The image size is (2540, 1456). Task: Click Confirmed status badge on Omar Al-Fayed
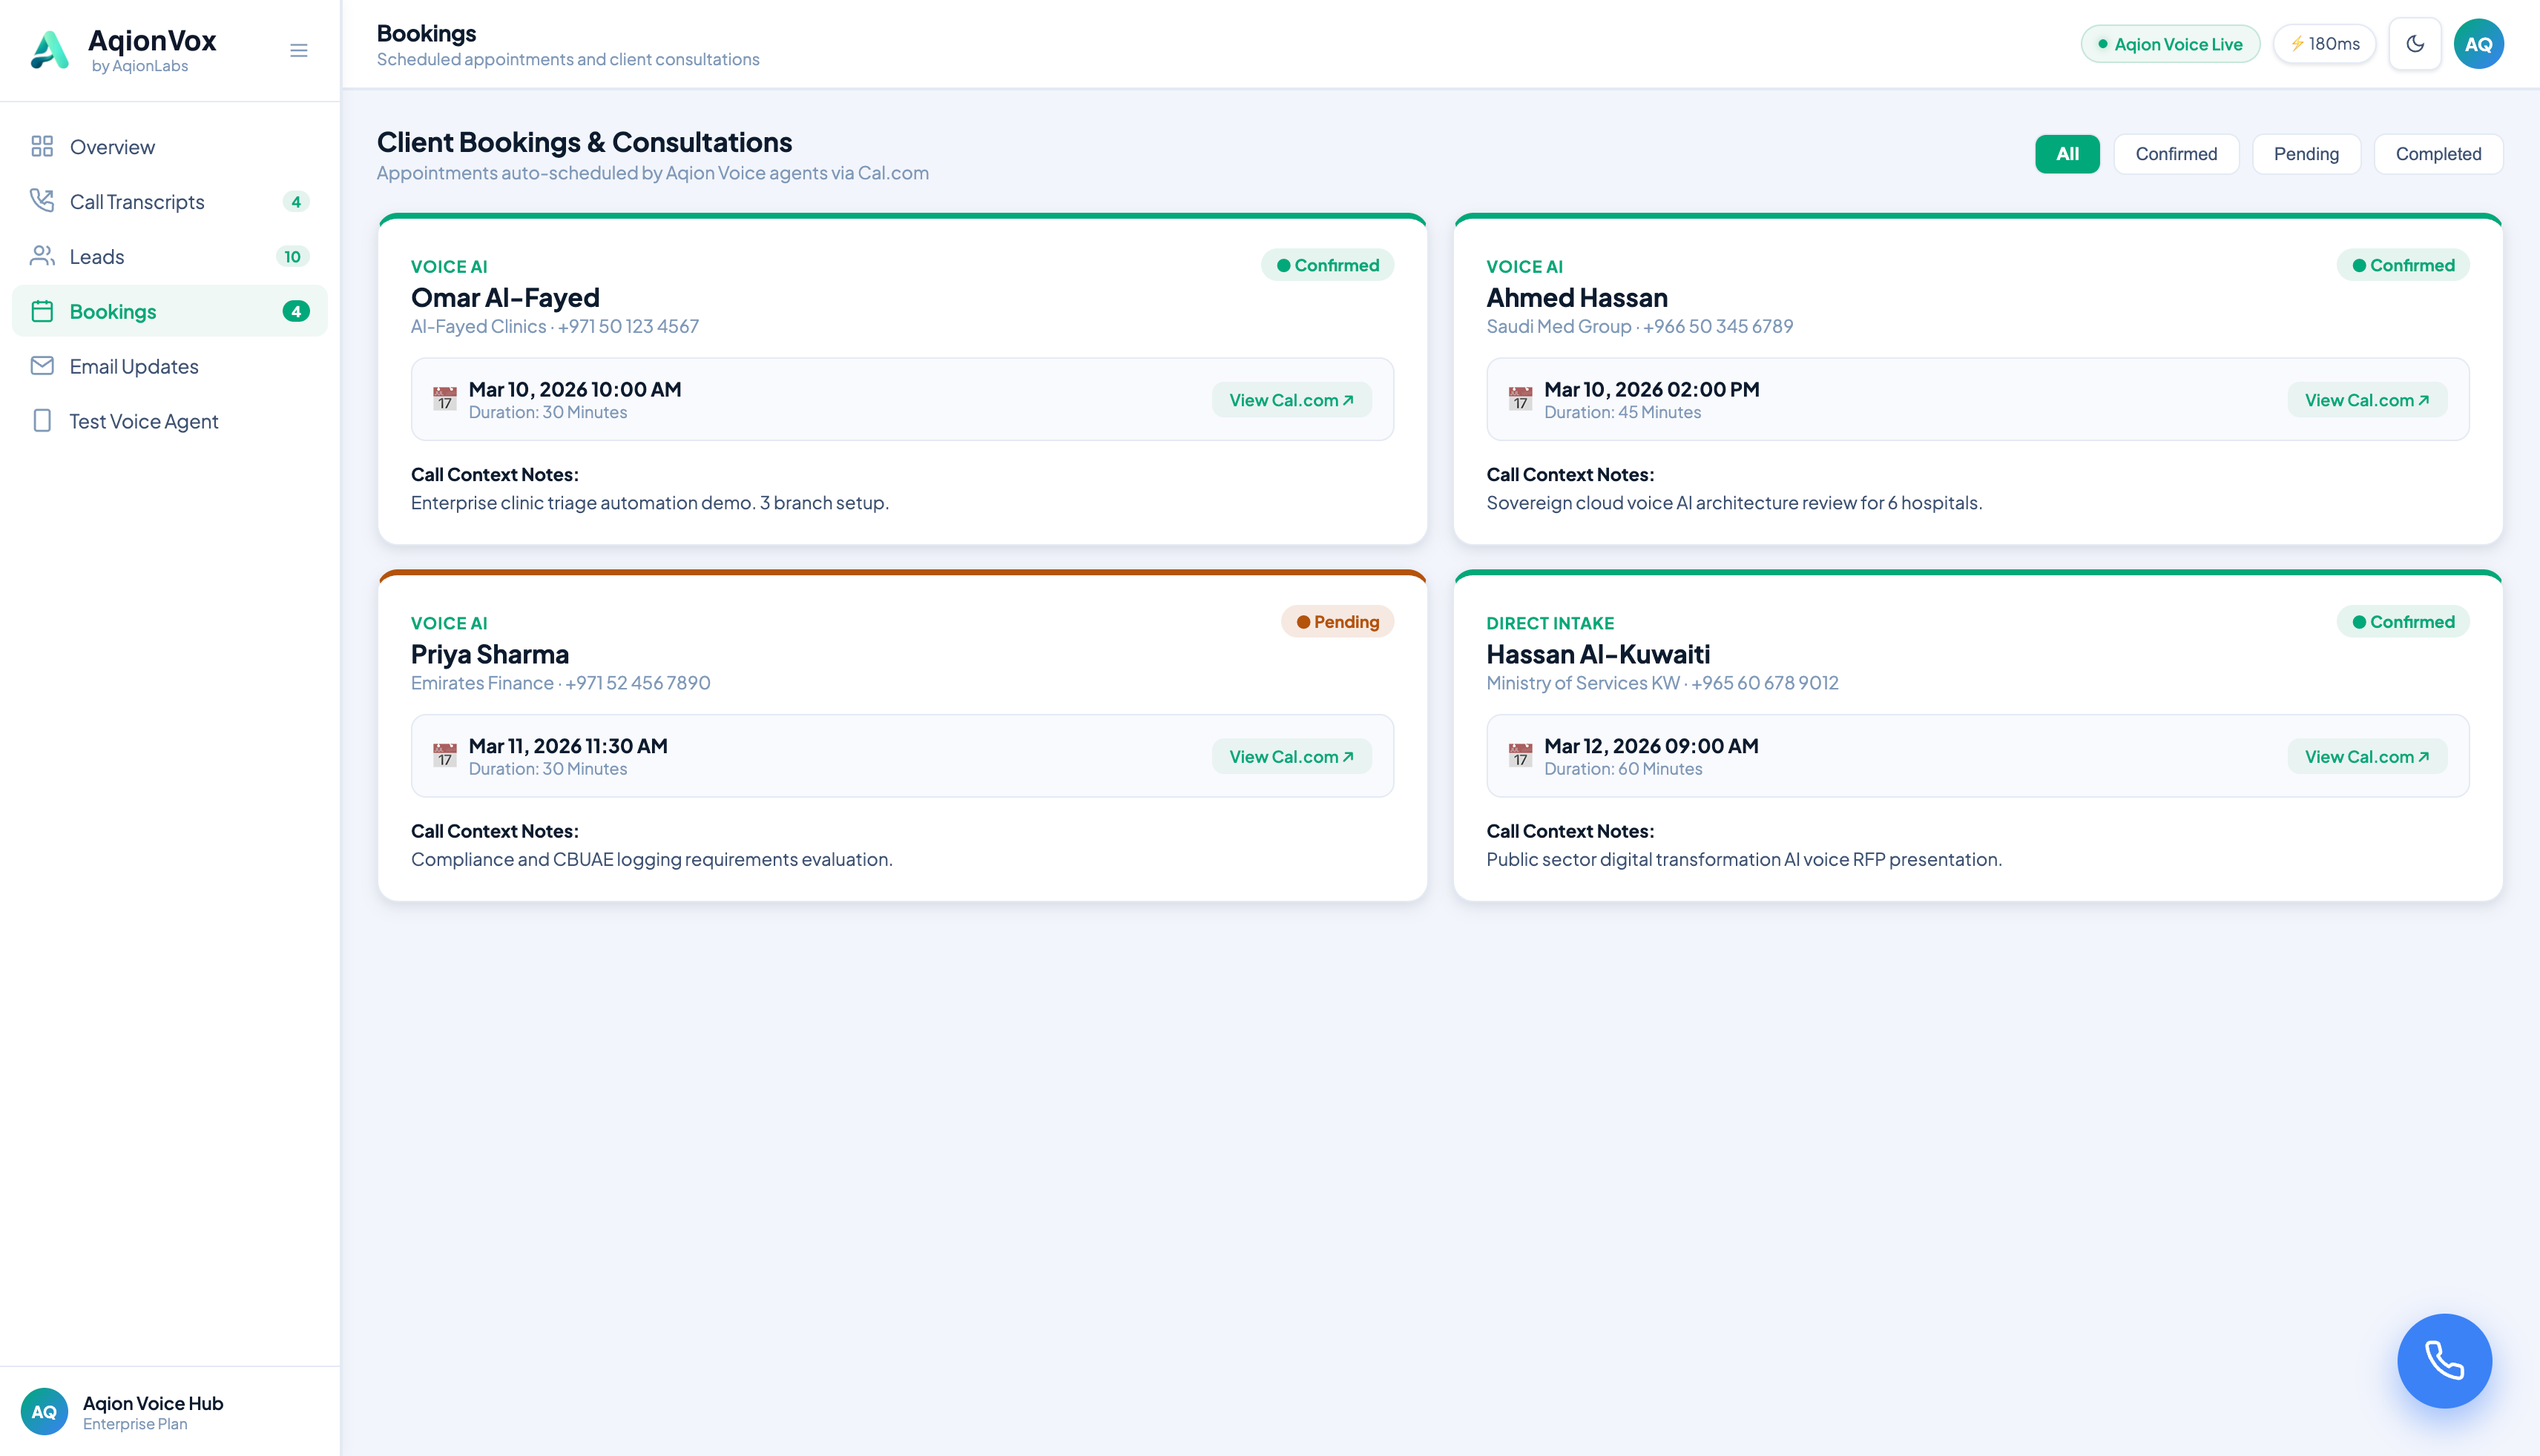(x=1328, y=265)
